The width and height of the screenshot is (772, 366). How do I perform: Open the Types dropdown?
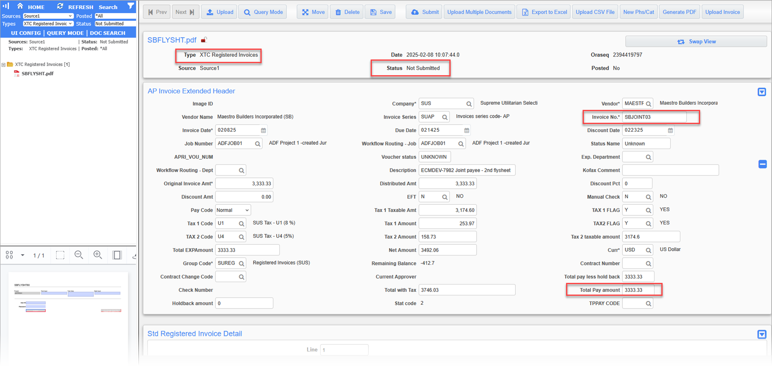pyautogui.click(x=48, y=24)
